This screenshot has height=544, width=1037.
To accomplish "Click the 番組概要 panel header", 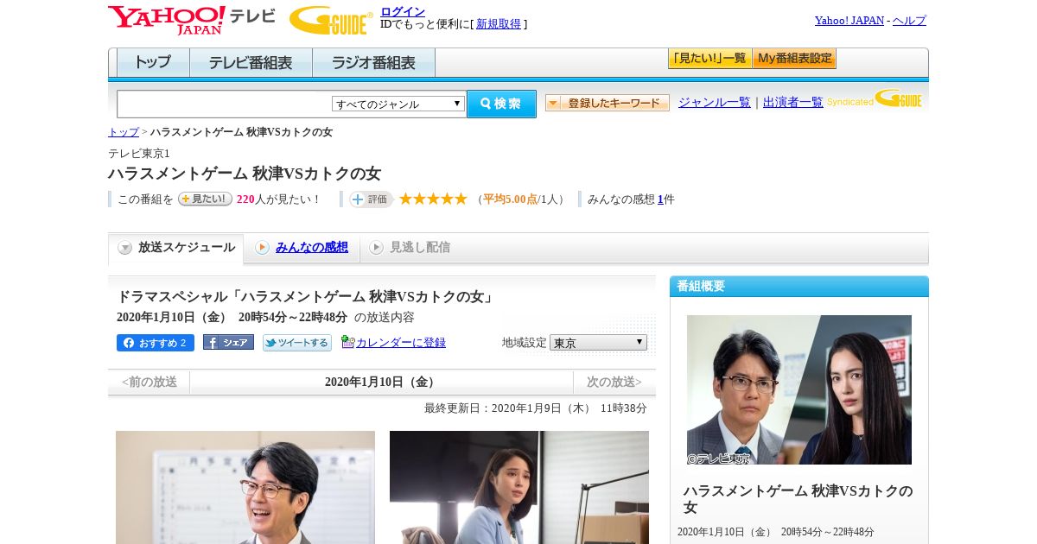I will [799, 287].
